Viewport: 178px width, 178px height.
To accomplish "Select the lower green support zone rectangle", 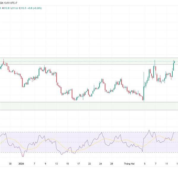I will [x=89, y=106].
